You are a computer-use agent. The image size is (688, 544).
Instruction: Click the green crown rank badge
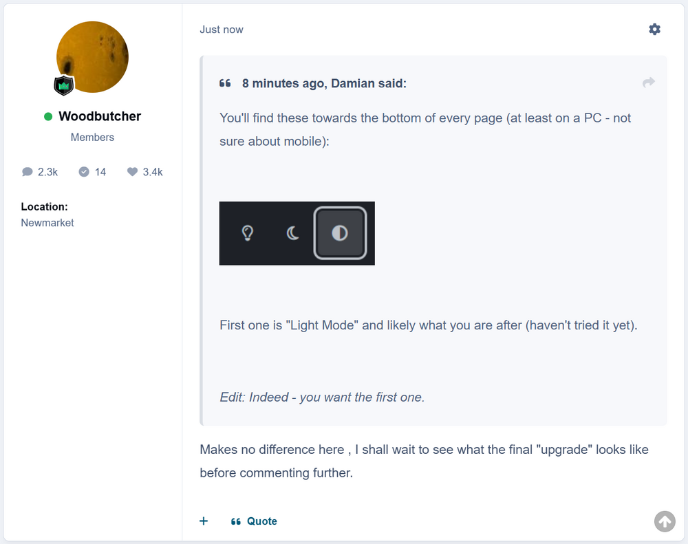63,85
